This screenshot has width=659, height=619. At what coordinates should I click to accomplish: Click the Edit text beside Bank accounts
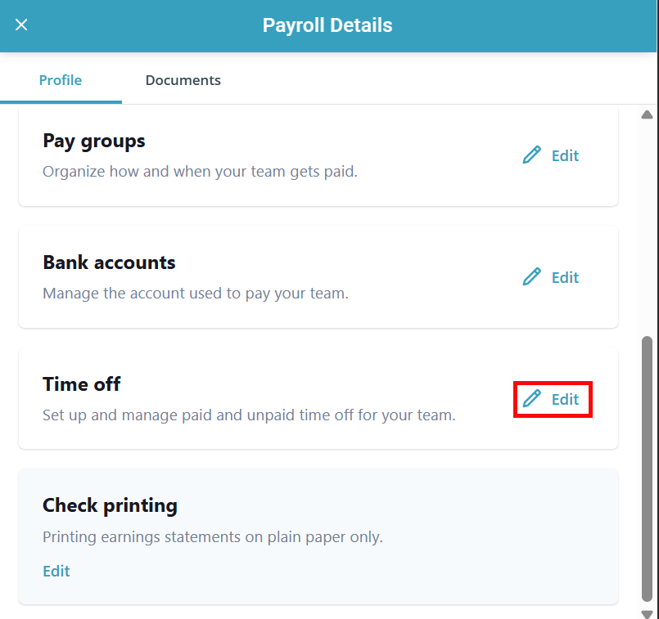tap(565, 277)
